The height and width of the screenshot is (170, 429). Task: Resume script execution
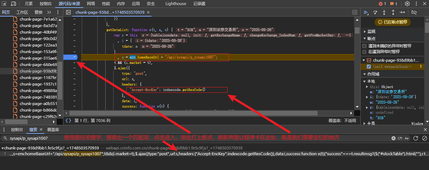tap(366, 12)
